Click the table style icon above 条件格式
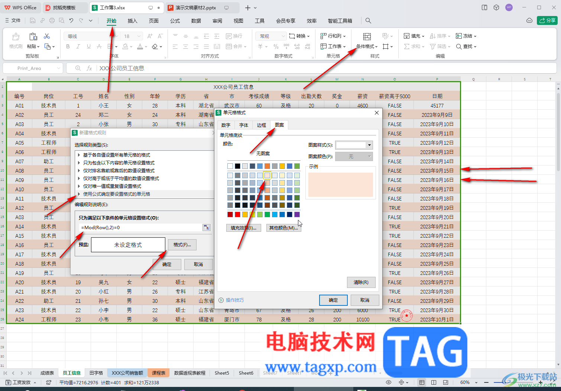Viewport: 561px width, 391px height. [x=367, y=36]
